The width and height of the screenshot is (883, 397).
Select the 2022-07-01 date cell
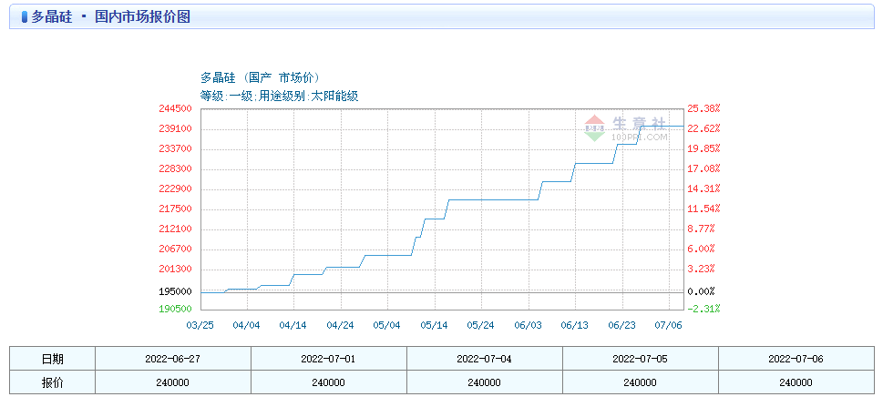tap(328, 359)
